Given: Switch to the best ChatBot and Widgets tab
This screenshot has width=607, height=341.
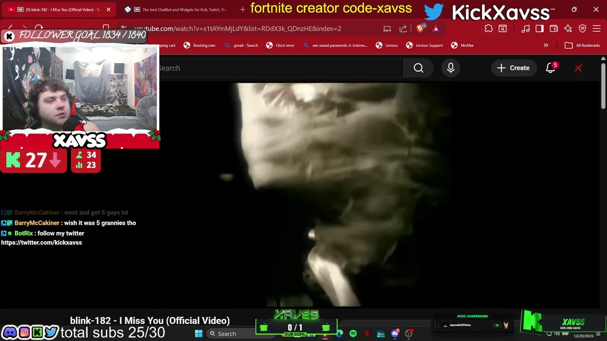Looking at the screenshot, I should (x=175, y=9).
